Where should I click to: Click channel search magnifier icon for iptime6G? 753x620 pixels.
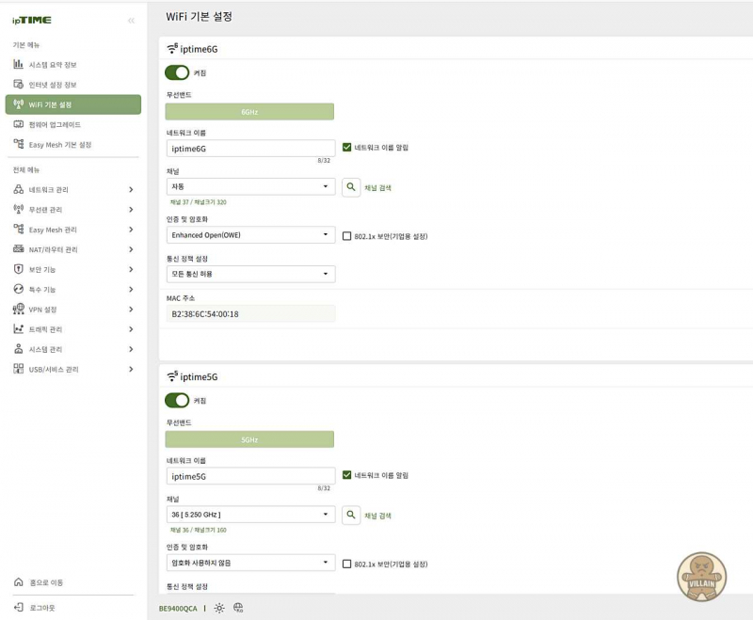pyautogui.click(x=350, y=187)
